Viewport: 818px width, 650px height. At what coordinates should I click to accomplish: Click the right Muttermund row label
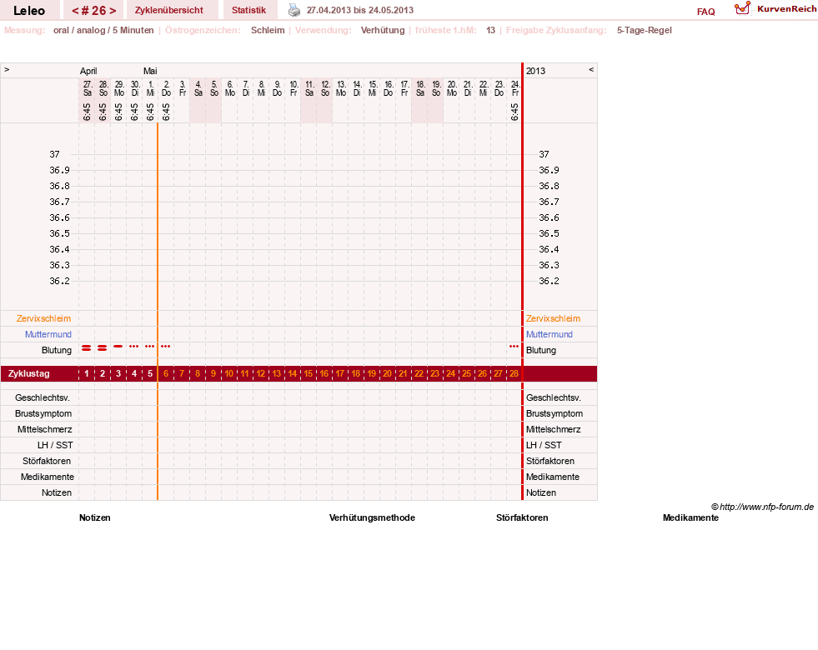550,334
